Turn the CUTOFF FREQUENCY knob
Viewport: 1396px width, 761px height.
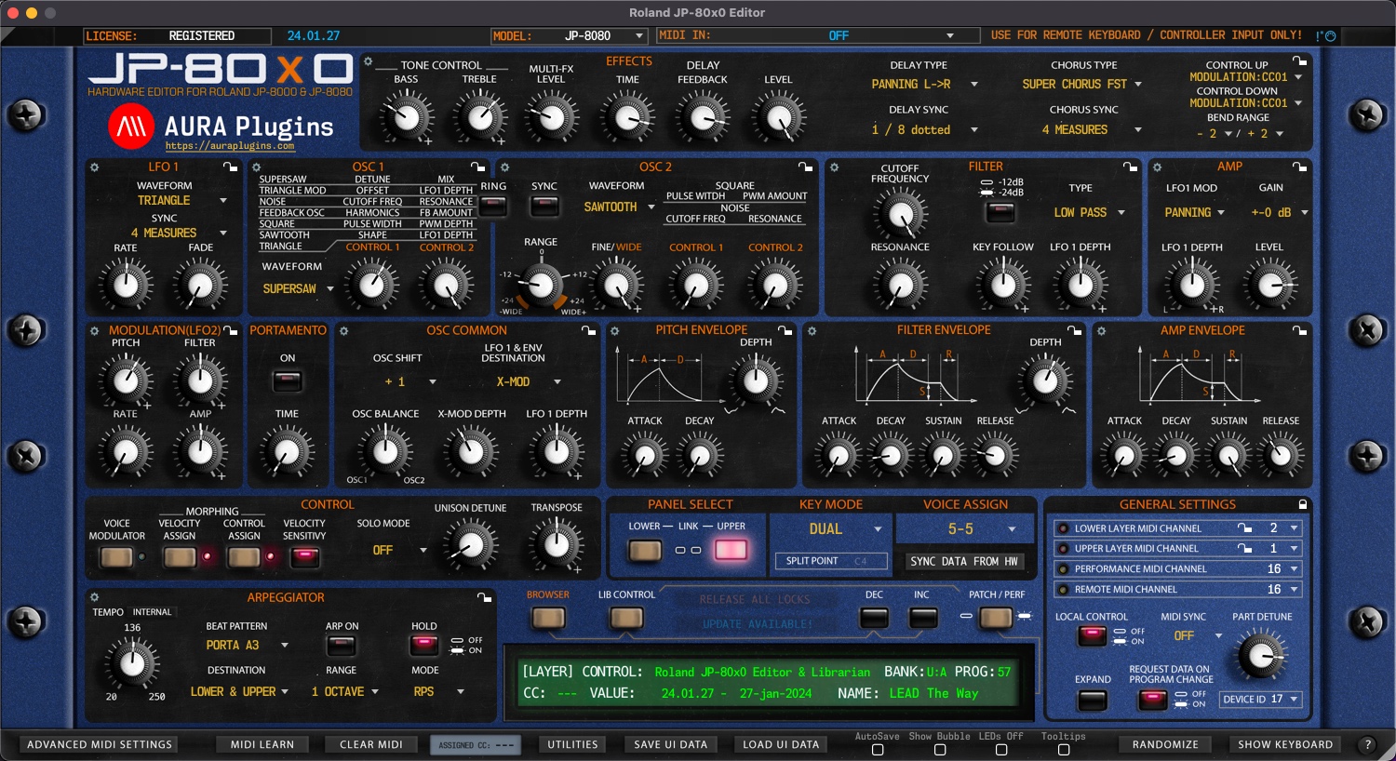click(x=901, y=214)
